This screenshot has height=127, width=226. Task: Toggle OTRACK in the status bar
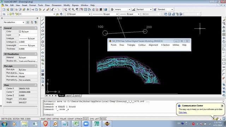[x=78, y=119]
